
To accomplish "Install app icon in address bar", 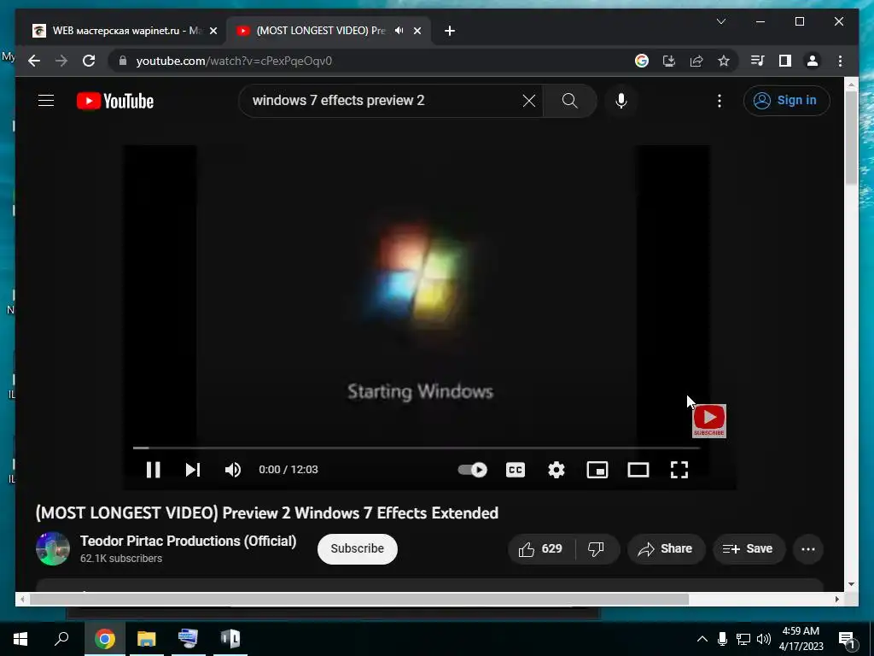I will 669,61.
